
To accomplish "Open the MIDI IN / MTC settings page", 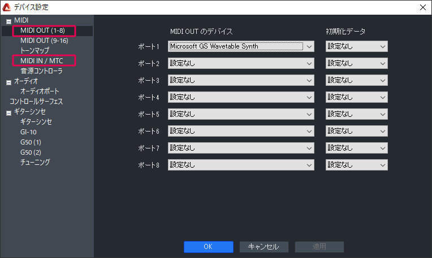I will point(42,61).
